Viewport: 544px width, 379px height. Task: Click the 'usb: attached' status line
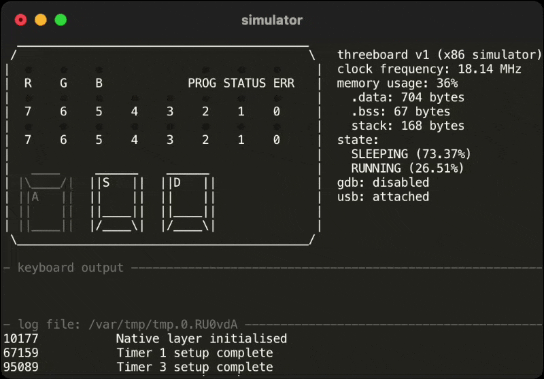coord(383,197)
